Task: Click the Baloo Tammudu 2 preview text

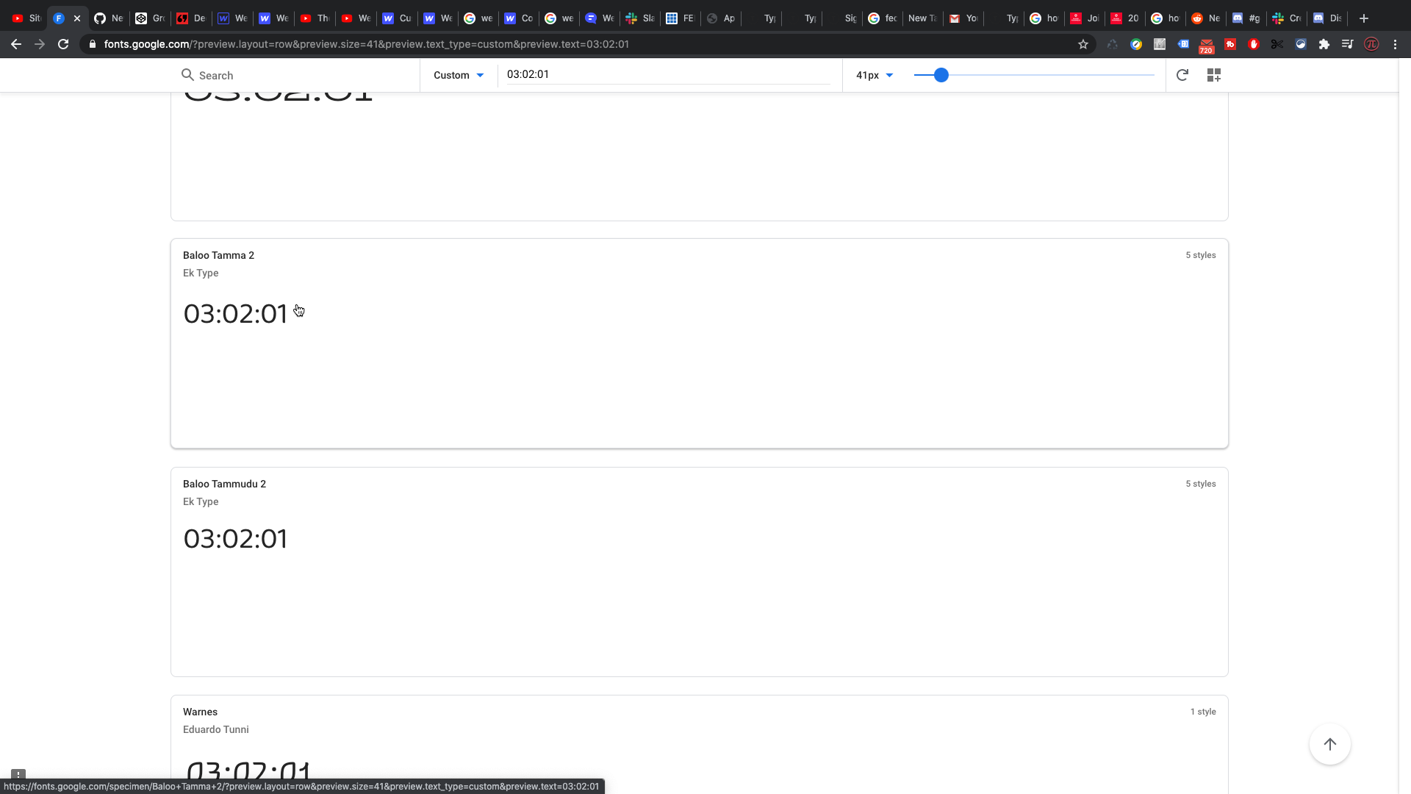Action: coord(235,539)
